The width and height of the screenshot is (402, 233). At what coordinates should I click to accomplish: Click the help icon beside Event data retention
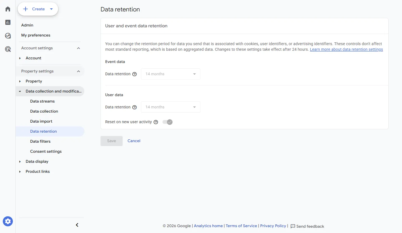135,74
